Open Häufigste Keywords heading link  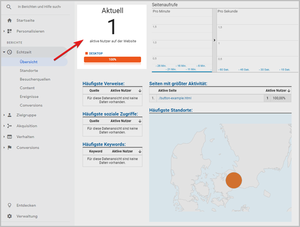point(104,144)
